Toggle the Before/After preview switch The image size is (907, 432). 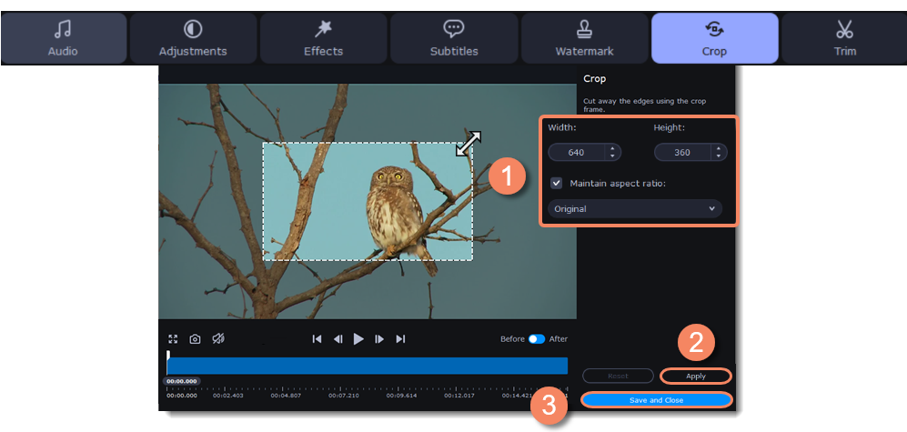coord(537,339)
